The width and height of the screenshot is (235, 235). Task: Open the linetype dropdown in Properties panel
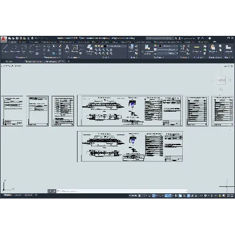pos(168,53)
